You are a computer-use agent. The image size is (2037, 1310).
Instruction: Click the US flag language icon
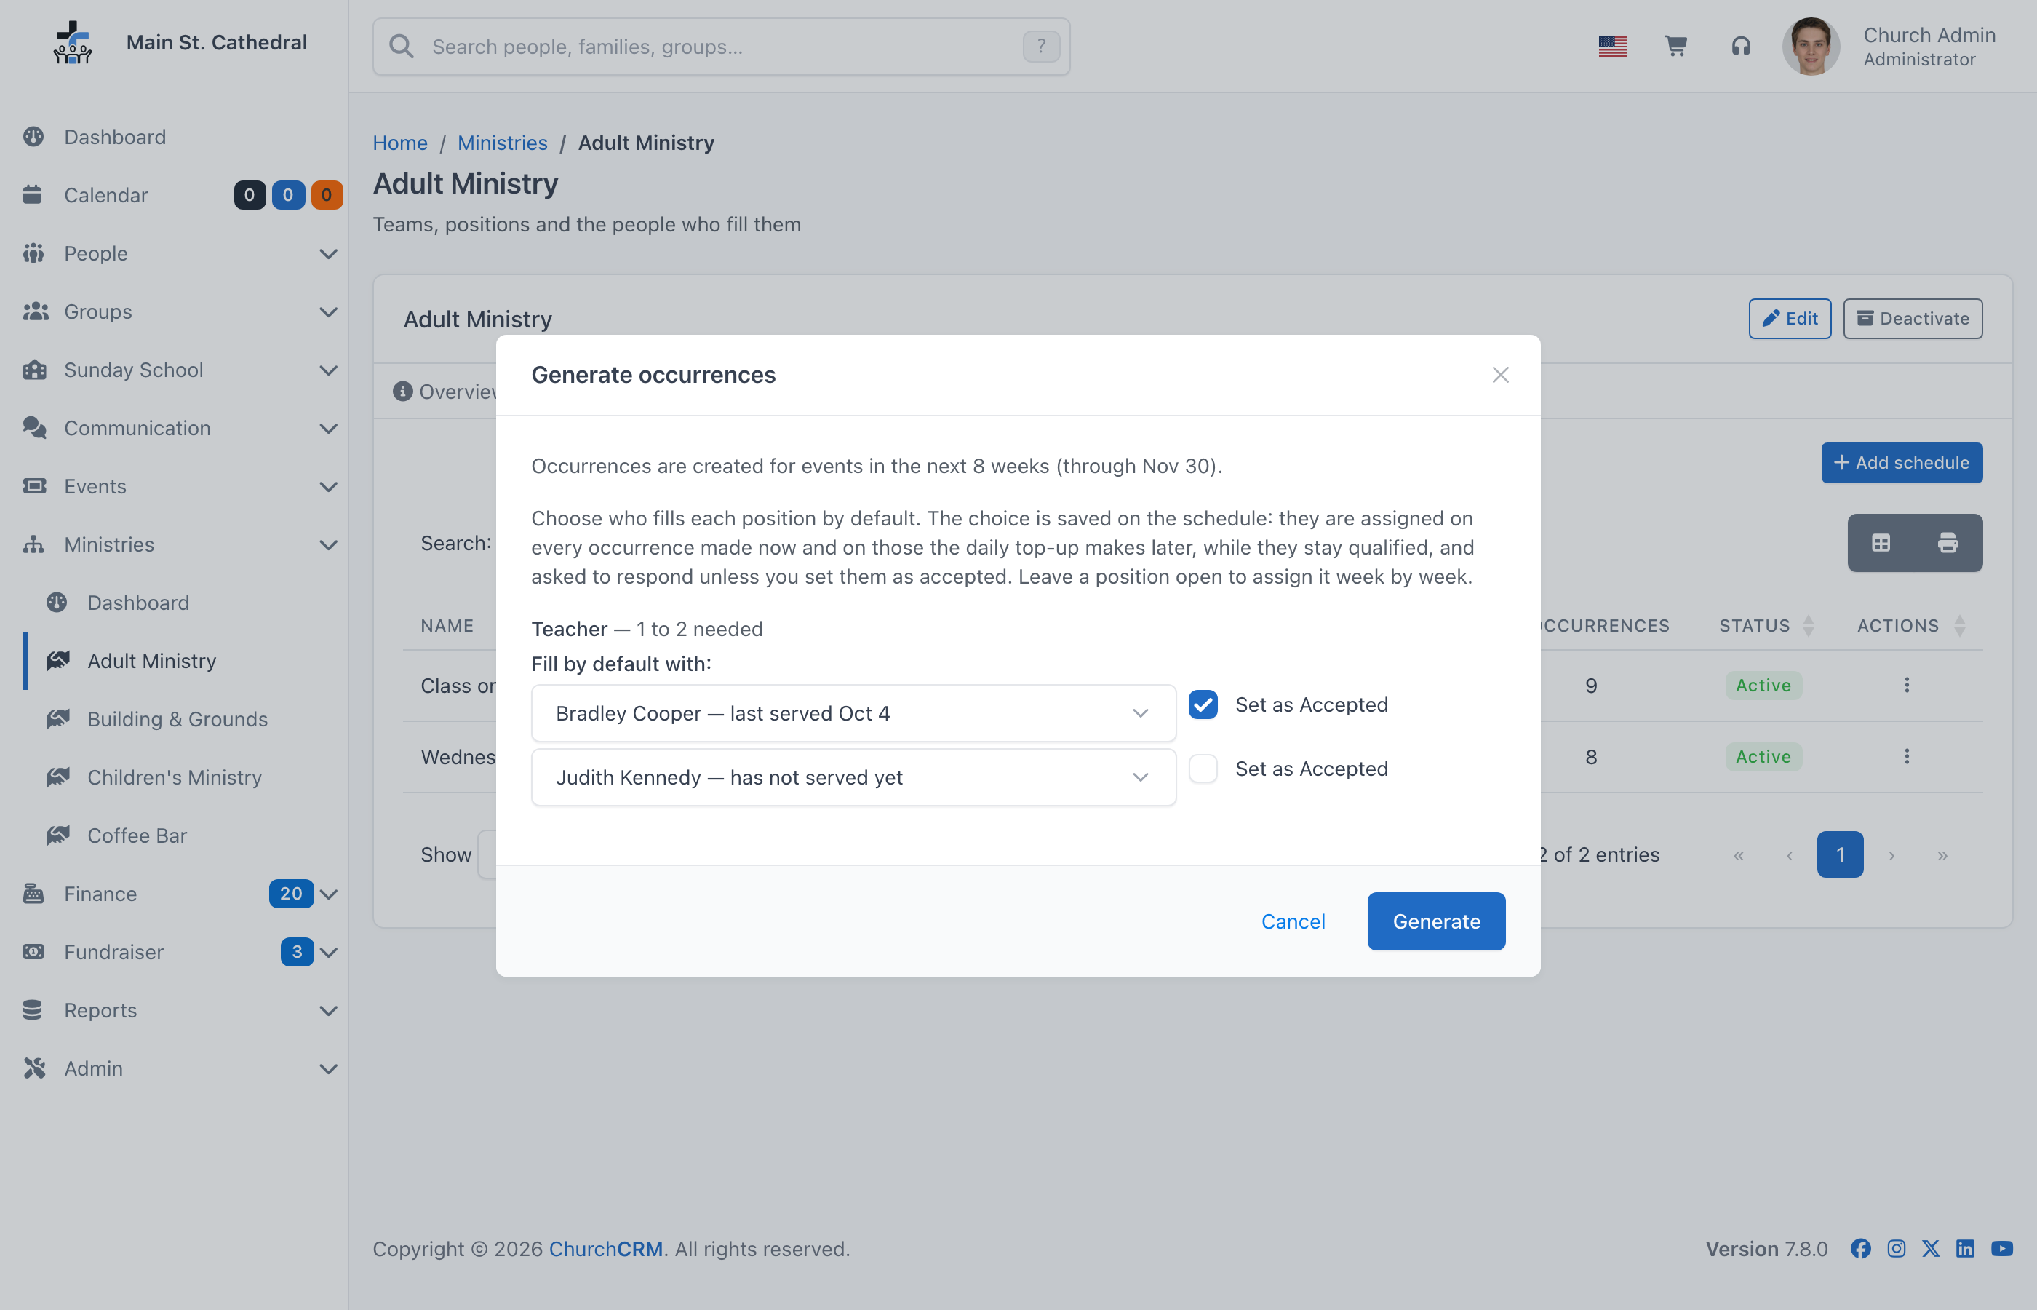point(1612,46)
